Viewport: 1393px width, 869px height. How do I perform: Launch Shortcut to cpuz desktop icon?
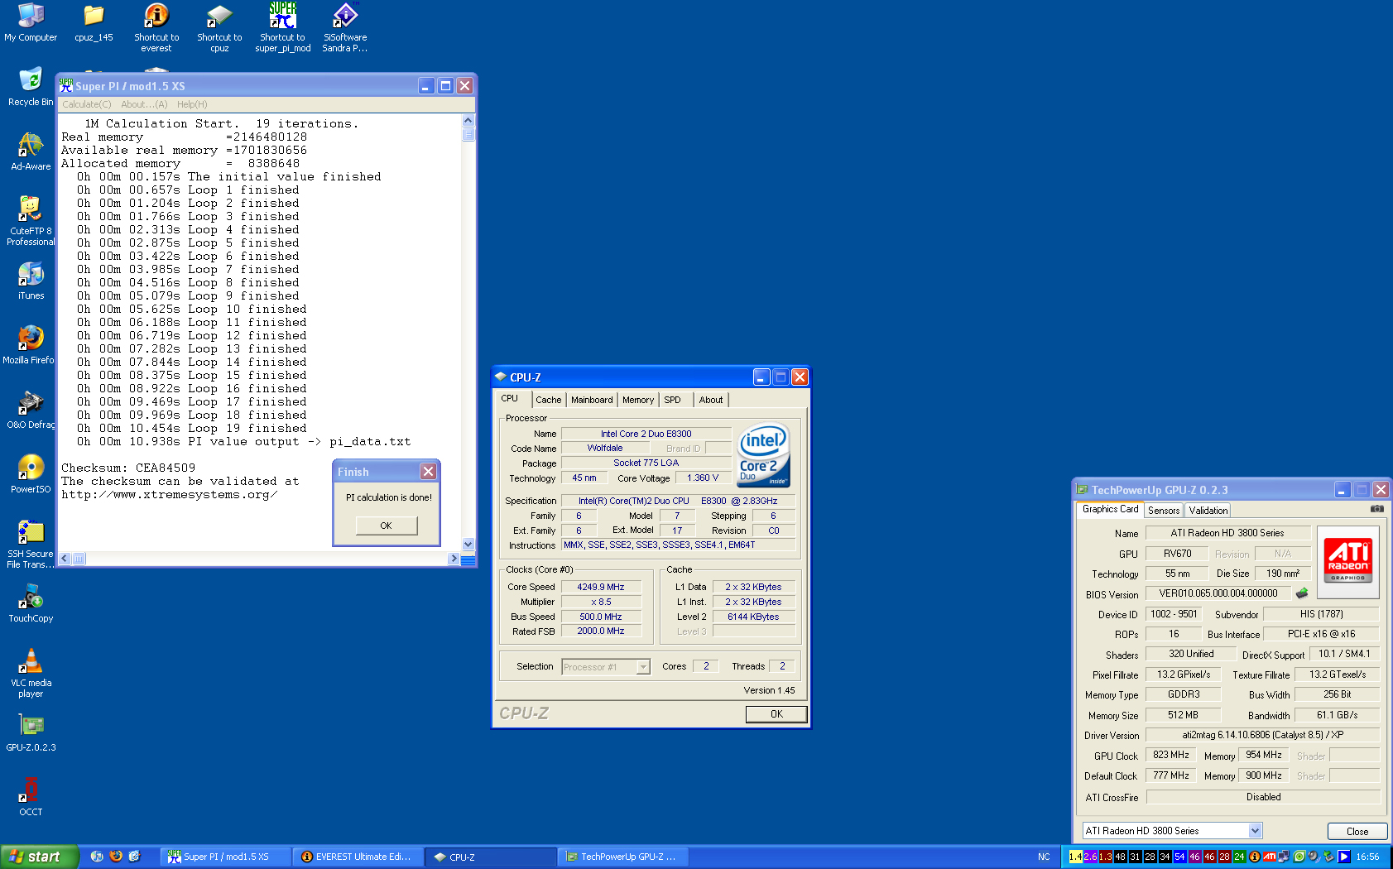point(219,27)
